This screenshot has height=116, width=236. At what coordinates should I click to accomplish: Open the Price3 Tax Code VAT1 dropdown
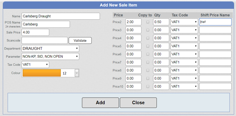[x=184, y=30]
